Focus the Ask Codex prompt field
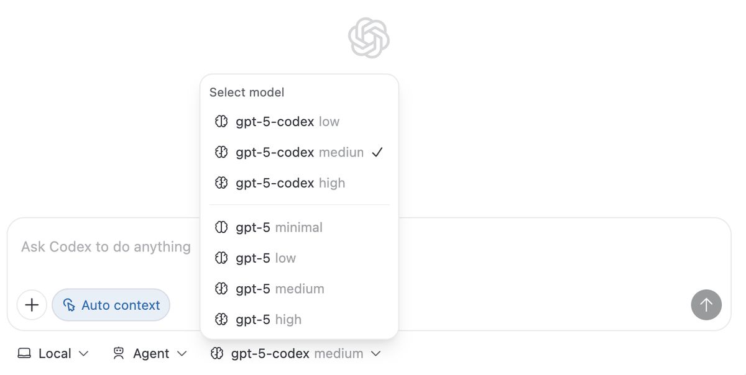The image size is (746, 375). pos(106,247)
